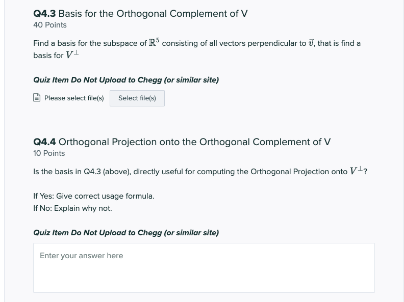Viewport: 404px width, 302px height.
Task: Click the document icon beside file prompt
Action: click(x=37, y=98)
